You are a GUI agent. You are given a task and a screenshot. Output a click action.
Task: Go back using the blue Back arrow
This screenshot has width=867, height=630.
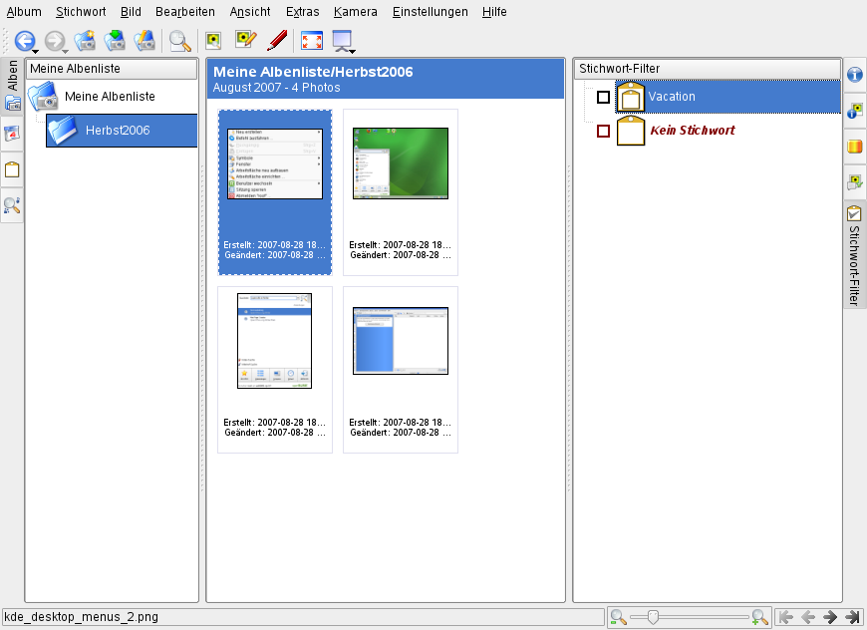click(x=24, y=41)
